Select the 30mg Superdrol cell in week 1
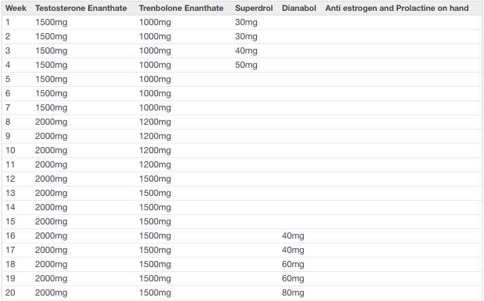The image size is (484, 301). (x=246, y=22)
